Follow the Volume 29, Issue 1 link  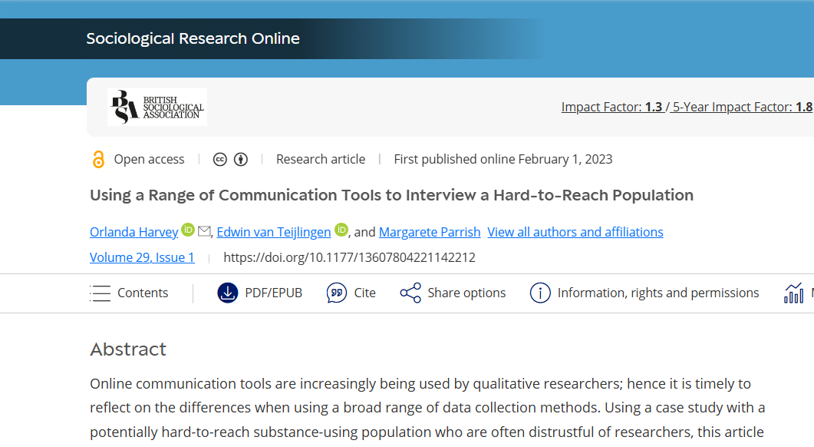[x=142, y=257]
